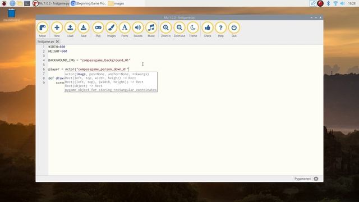Image resolution: width=359 pixels, height=202 pixels.
Task: Create a New file in Mu
Action: click(57, 30)
